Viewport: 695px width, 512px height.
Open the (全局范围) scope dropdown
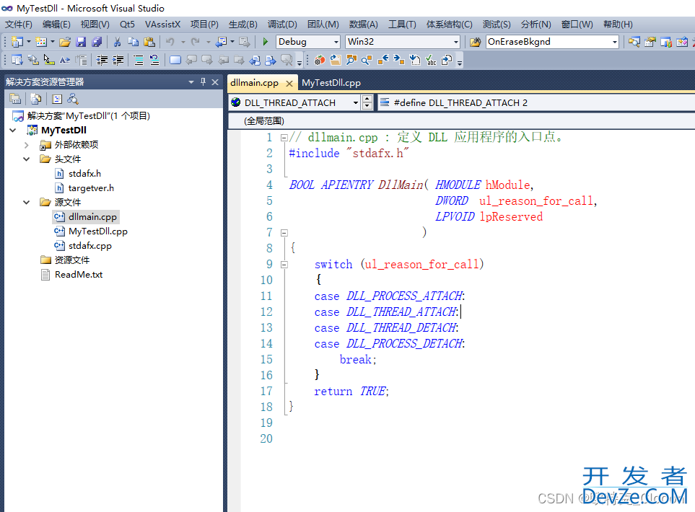click(461, 121)
